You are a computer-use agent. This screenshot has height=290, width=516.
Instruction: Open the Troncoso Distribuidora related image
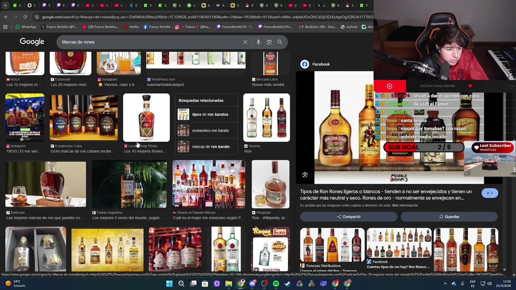pos(332,245)
